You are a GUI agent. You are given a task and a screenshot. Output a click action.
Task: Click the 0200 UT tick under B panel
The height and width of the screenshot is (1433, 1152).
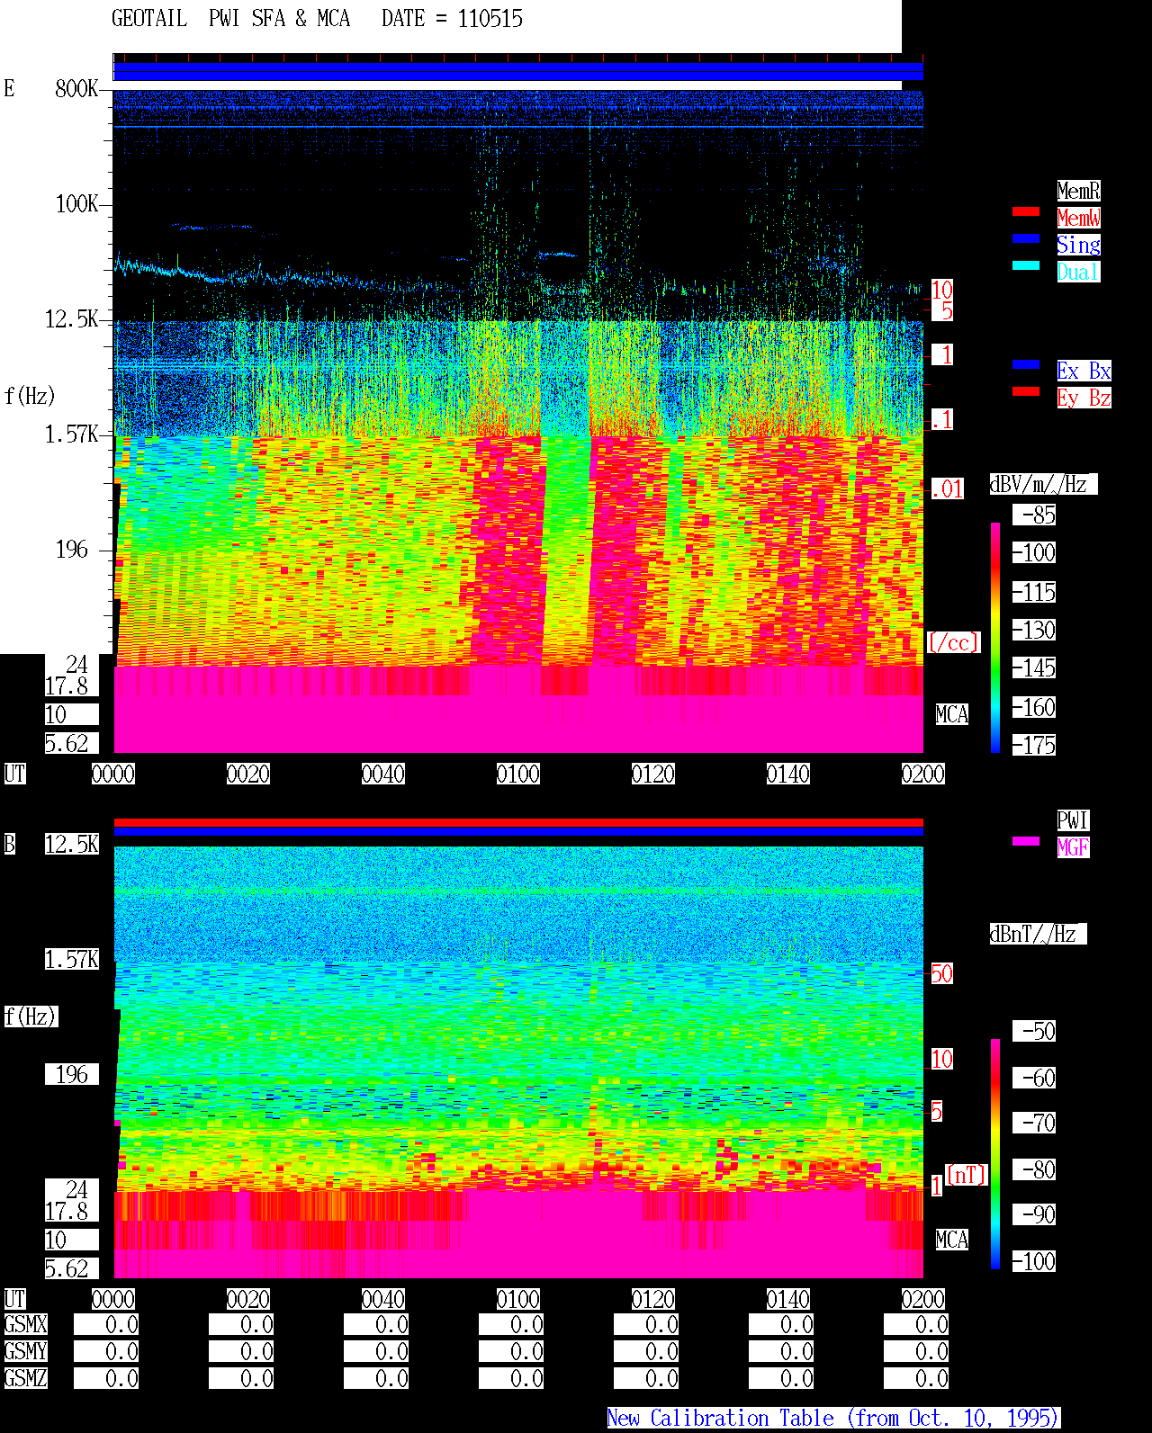pos(923,1299)
